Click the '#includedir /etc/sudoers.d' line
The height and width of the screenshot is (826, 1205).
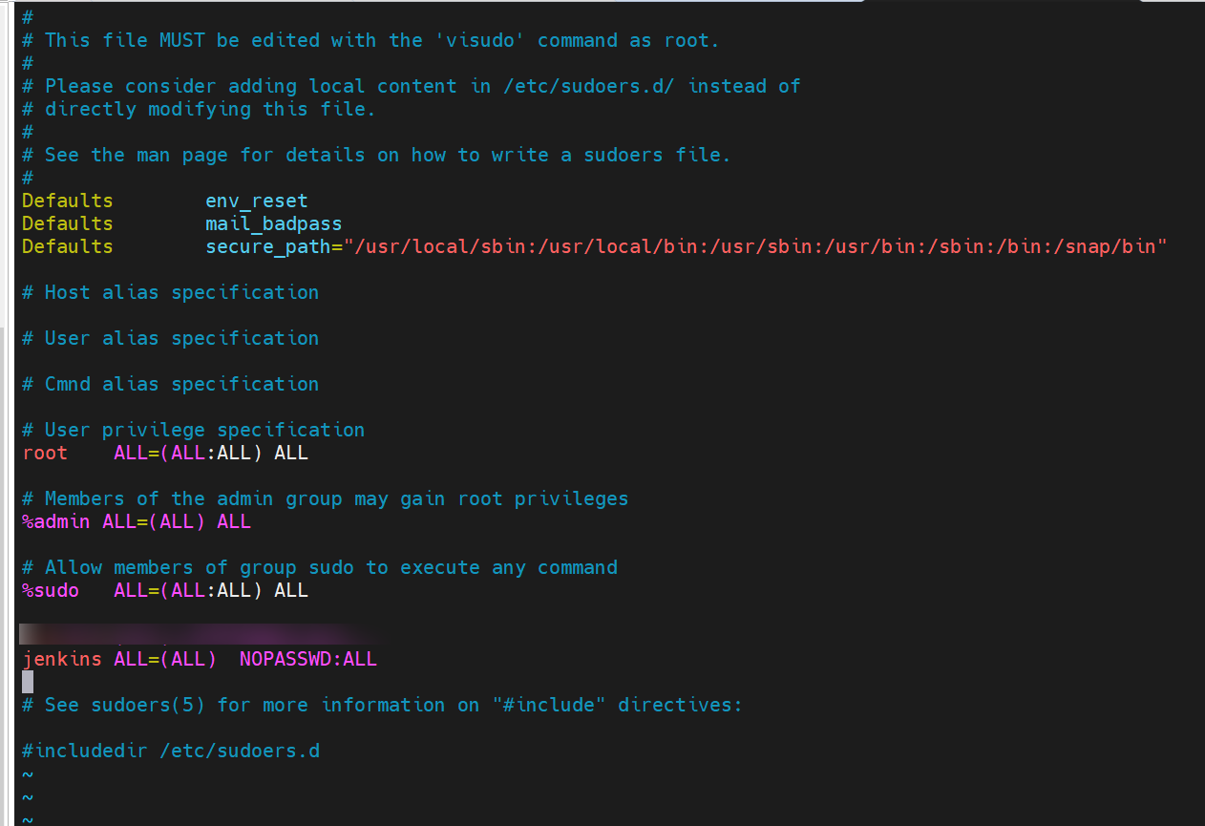click(x=170, y=751)
